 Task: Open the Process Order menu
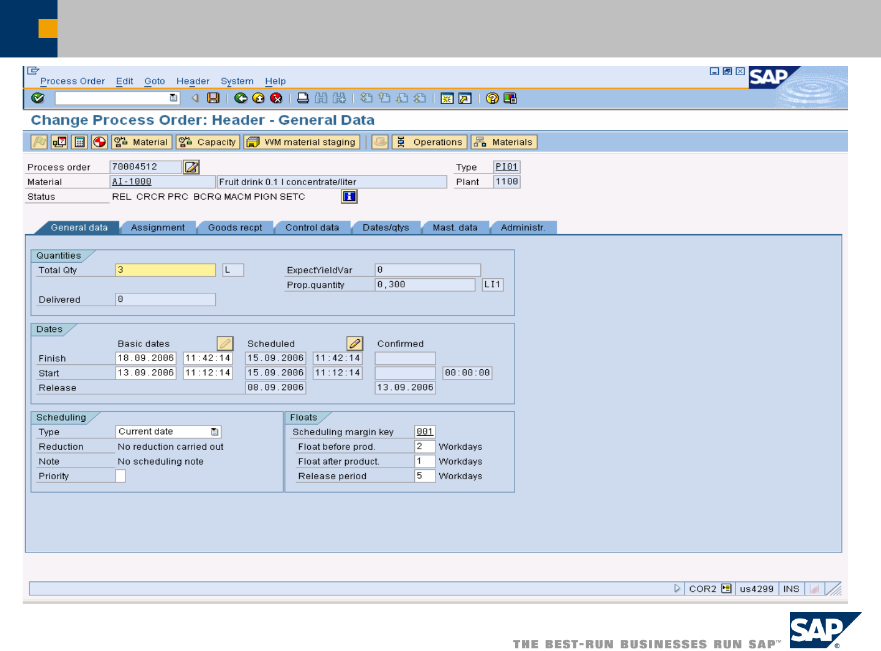(72, 81)
